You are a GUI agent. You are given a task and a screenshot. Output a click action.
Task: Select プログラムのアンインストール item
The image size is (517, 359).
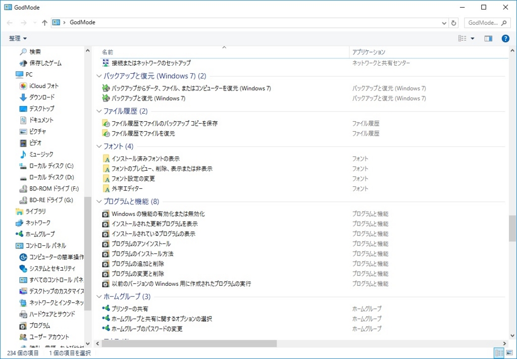point(141,244)
